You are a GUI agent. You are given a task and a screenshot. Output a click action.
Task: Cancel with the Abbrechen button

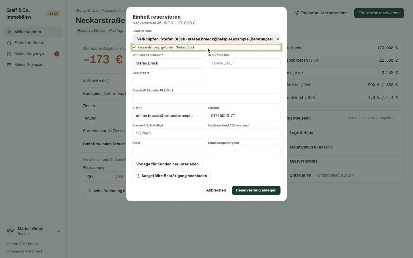pos(216,190)
